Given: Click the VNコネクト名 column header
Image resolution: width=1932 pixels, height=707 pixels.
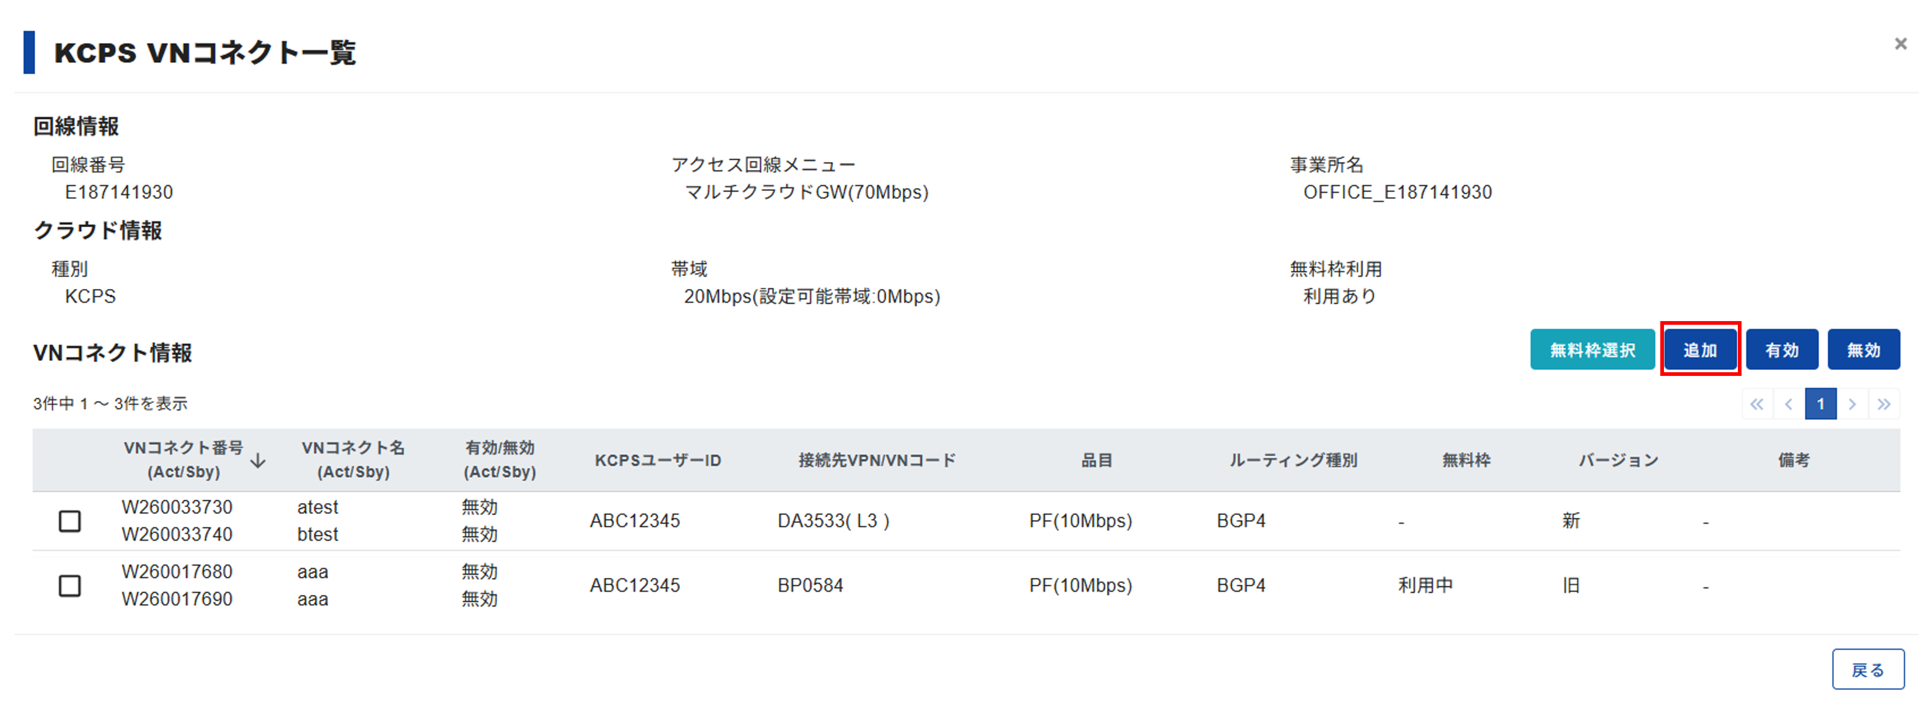Looking at the screenshot, I should 353,460.
